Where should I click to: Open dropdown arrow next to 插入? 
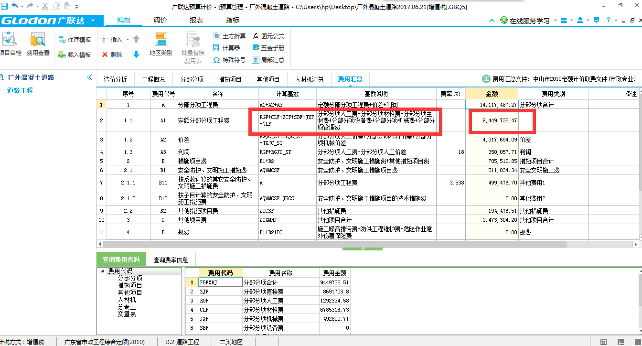(x=127, y=40)
